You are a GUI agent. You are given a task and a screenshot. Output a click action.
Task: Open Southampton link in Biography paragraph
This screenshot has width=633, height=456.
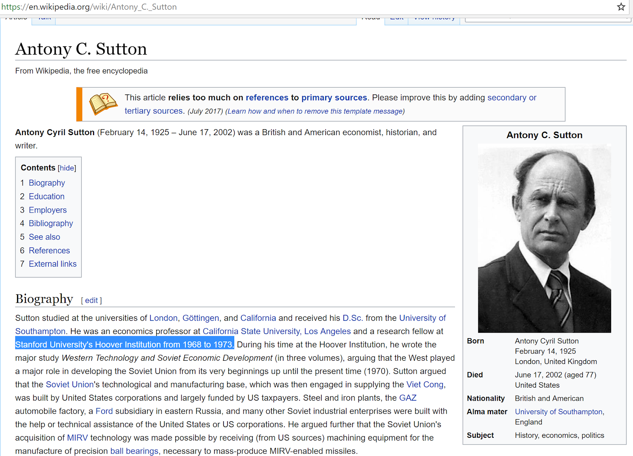point(40,331)
